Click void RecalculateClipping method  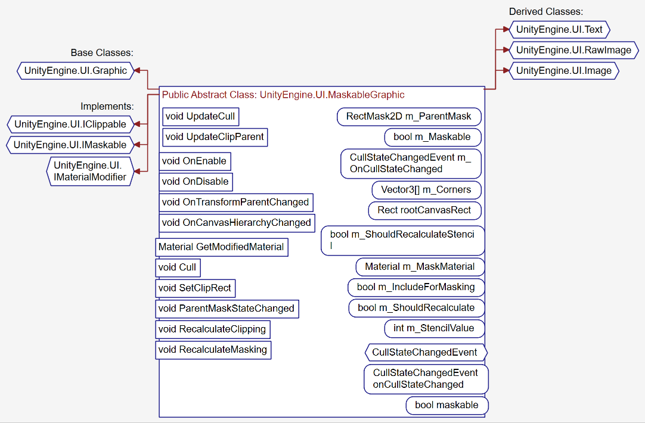213,329
